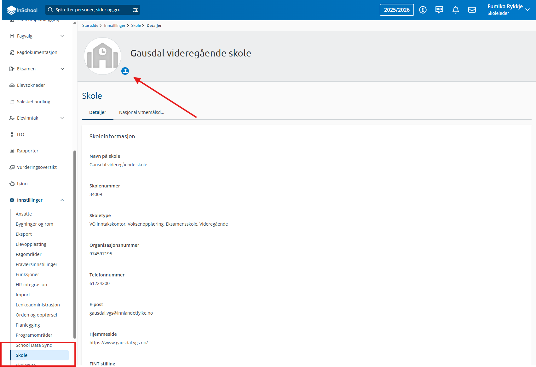Click the Saksbehandling folder icon
The width and height of the screenshot is (536, 367).
click(12, 102)
